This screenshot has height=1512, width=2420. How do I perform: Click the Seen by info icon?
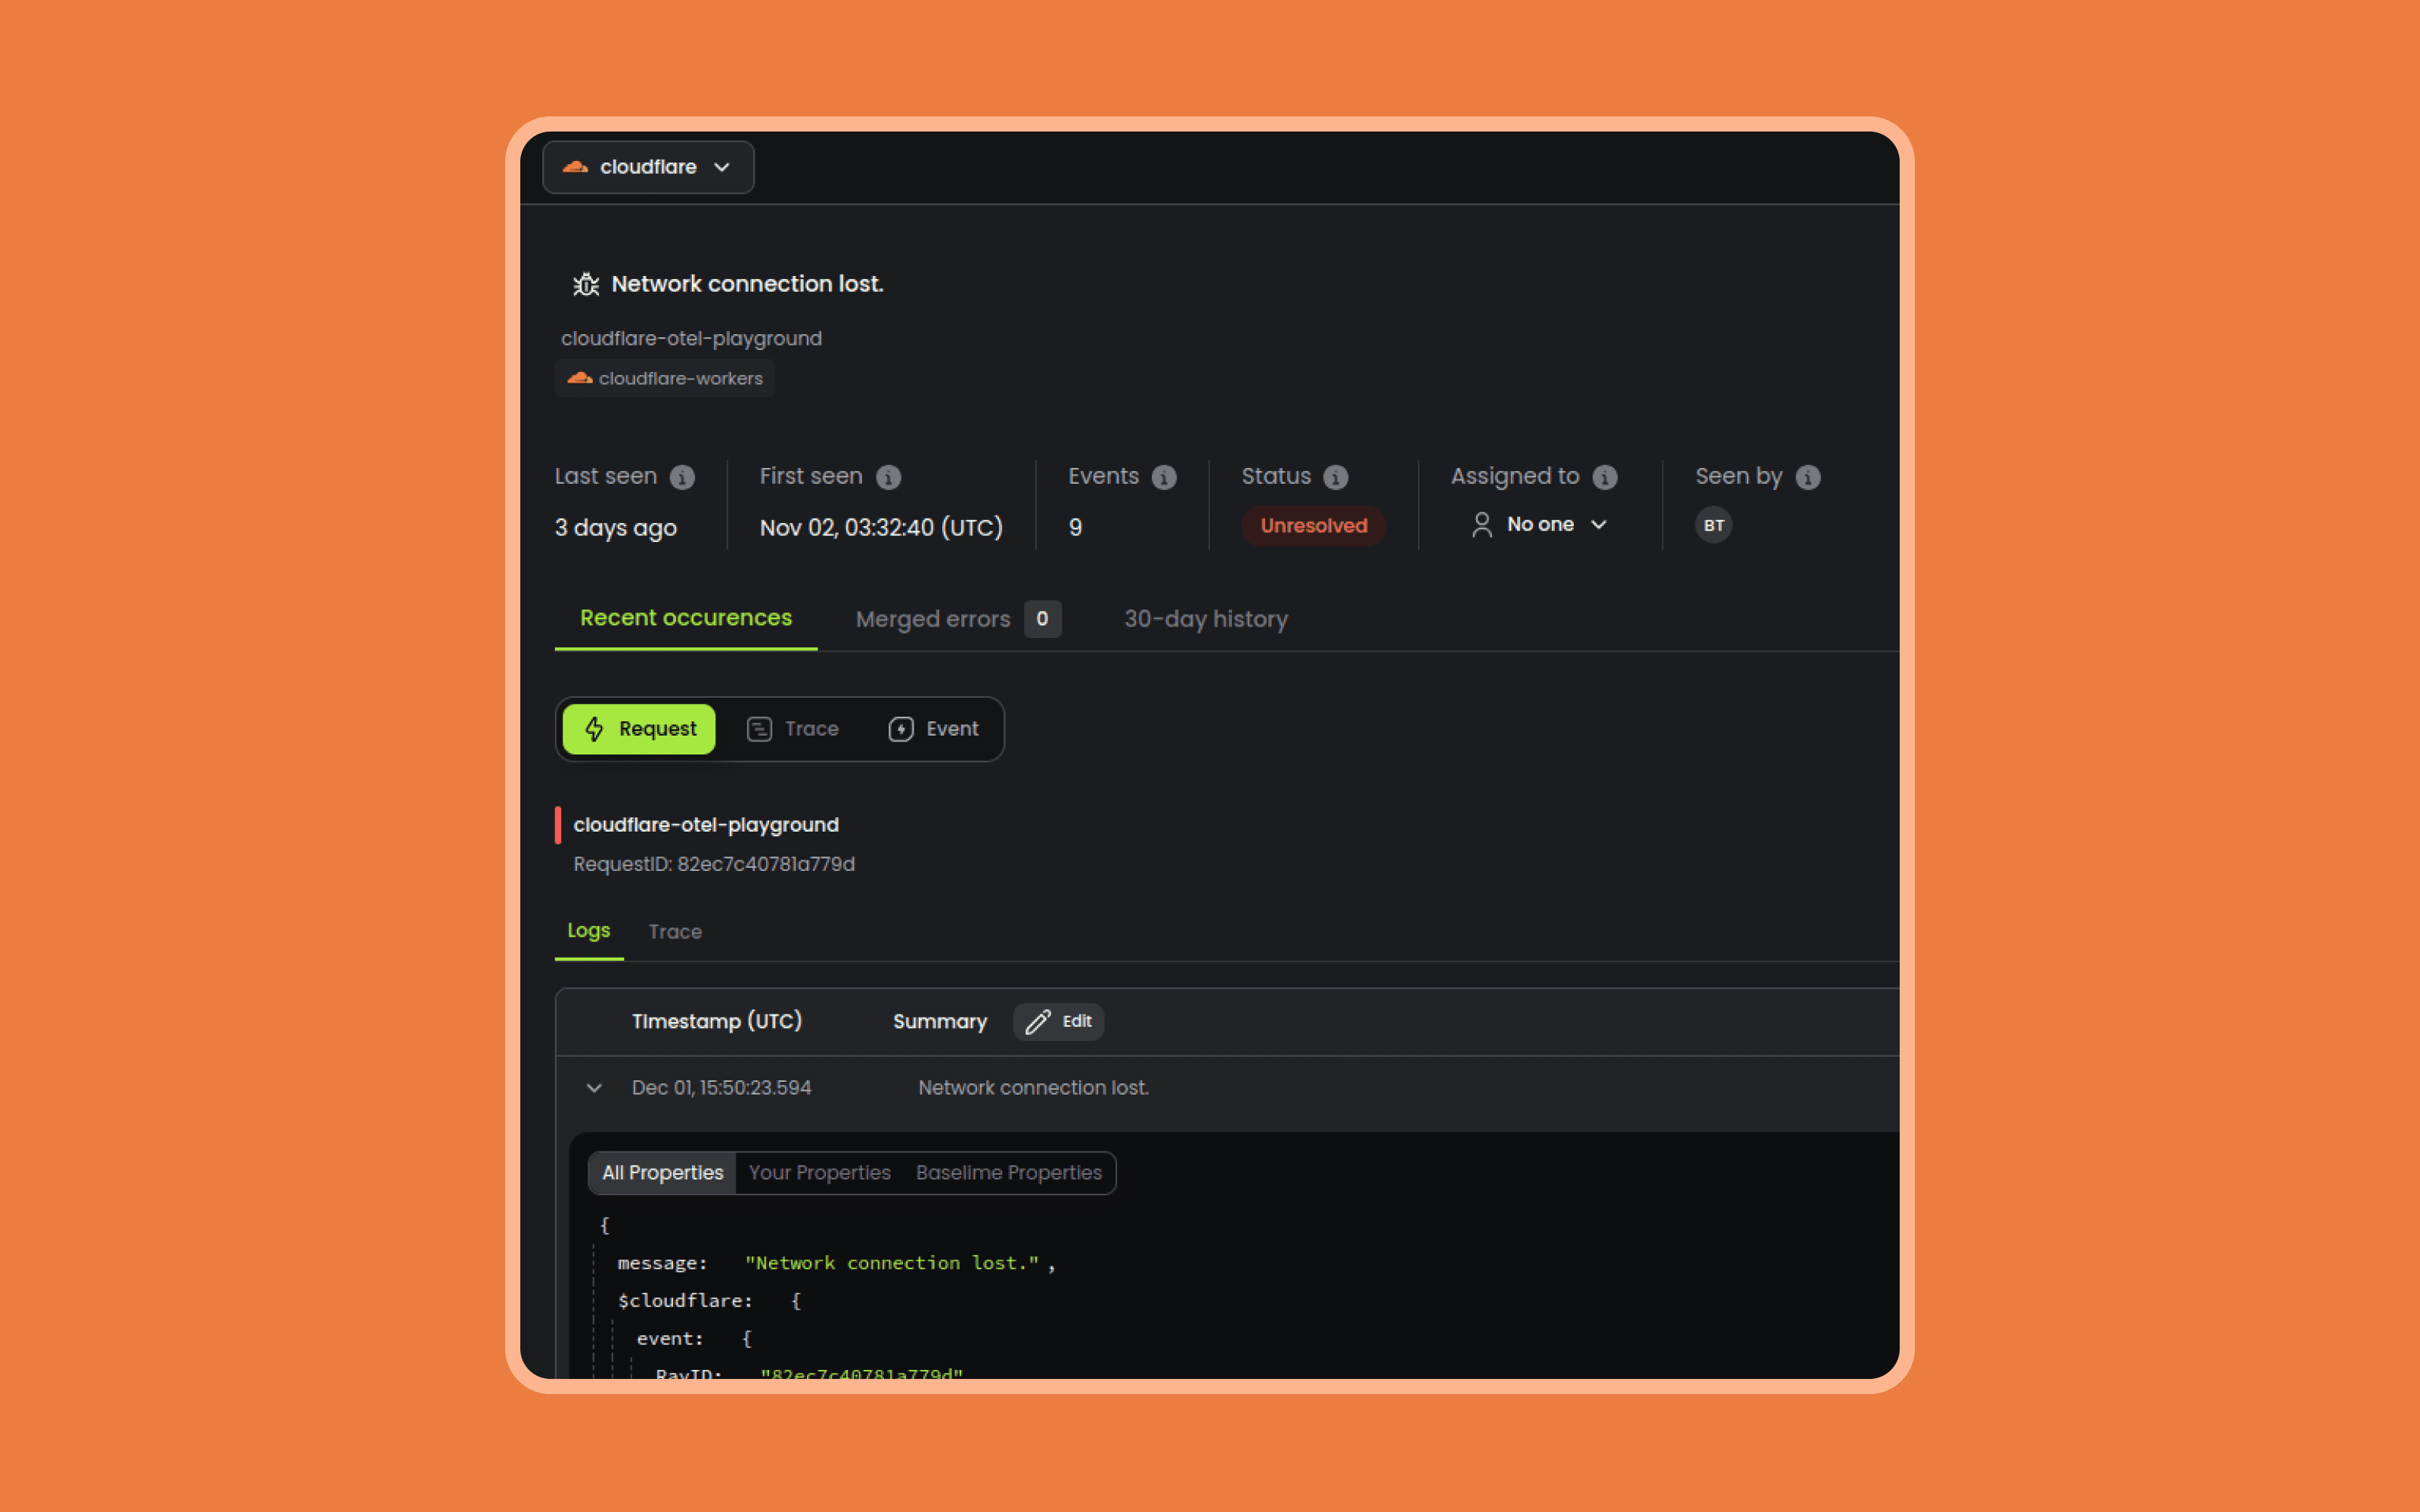point(1807,477)
